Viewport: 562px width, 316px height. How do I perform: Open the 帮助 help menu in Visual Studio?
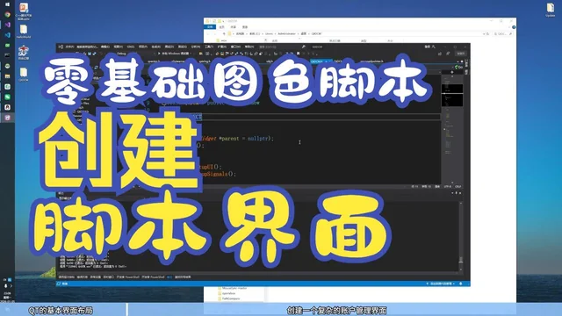pyautogui.click(x=249, y=47)
